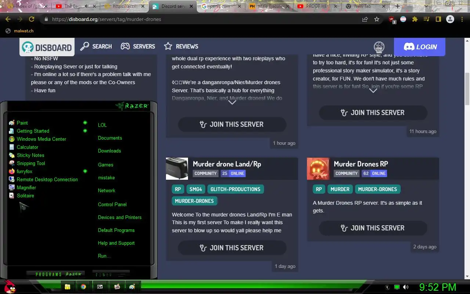Join the Murder drone Land/Rp server
This screenshot has height=294, width=470.
point(232,248)
